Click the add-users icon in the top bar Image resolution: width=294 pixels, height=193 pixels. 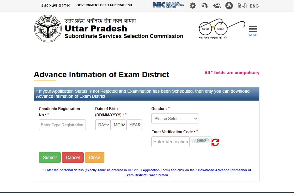(x=217, y=6)
